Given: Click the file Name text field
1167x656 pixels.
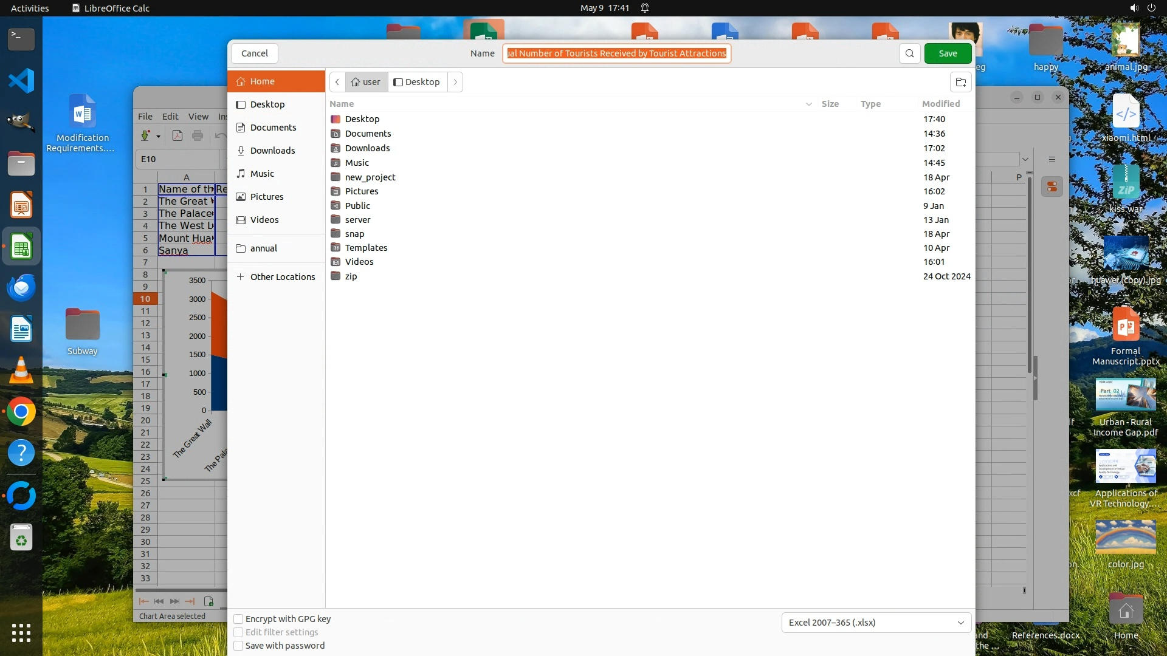Looking at the screenshot, I should point(616,53).
